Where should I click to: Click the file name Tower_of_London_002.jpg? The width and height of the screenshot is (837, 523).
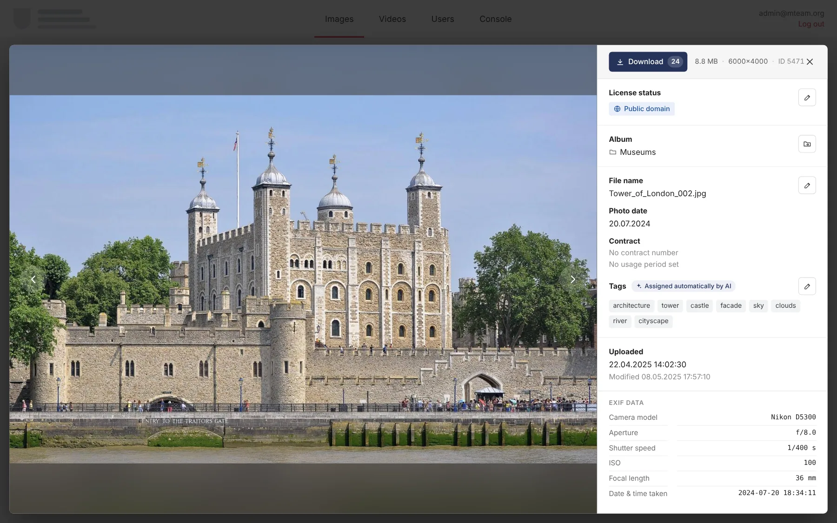657,193
